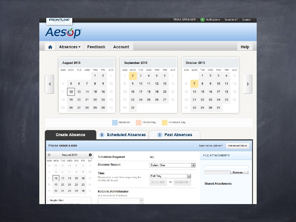The width and height of the screenshot is (296, 222).
Task: Click the Questions? link
Action: (x=231, y=20)
